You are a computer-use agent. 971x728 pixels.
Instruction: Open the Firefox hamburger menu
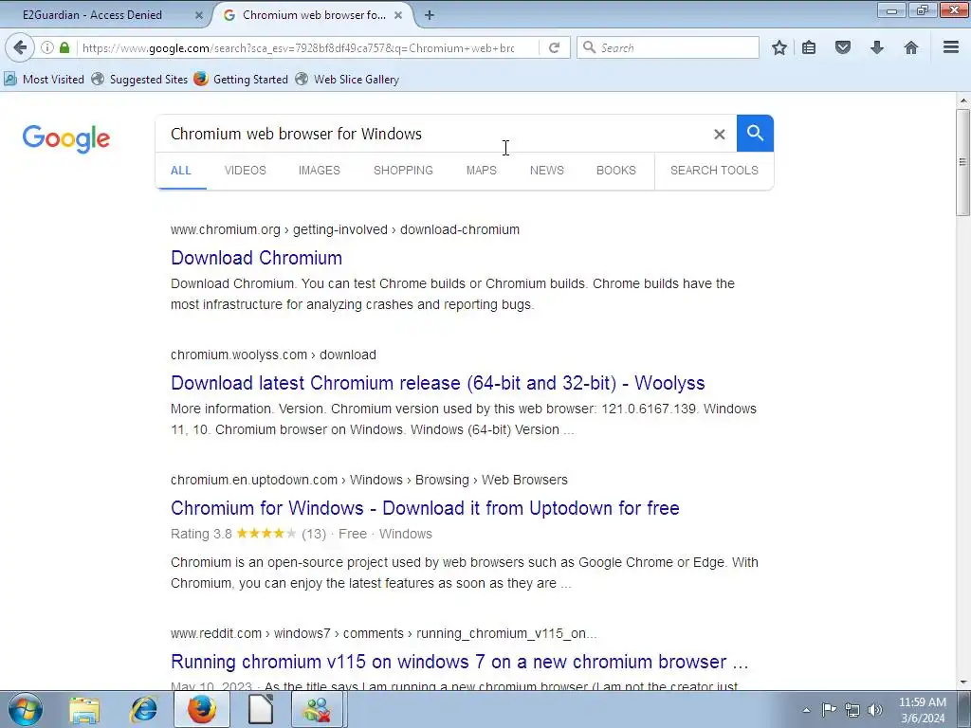coord(951,47)
